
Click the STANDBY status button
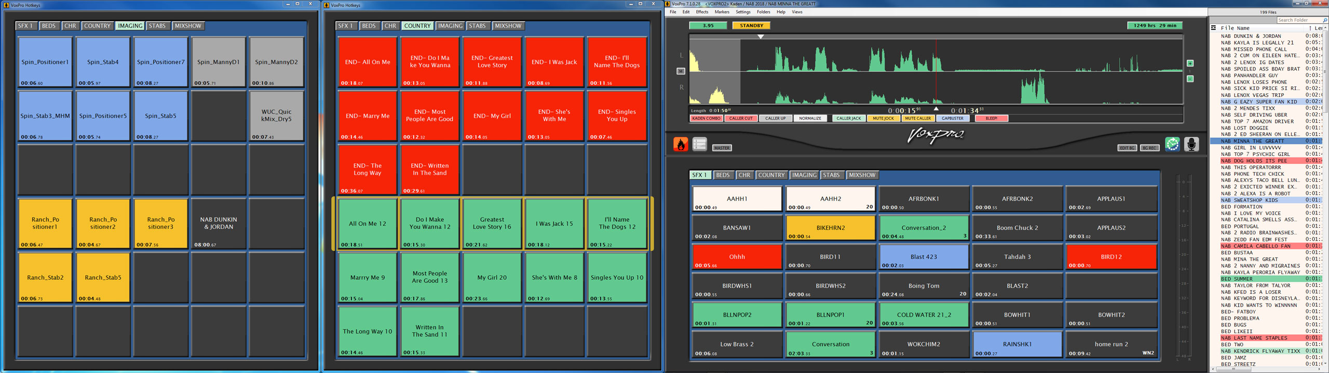[751, 25]
